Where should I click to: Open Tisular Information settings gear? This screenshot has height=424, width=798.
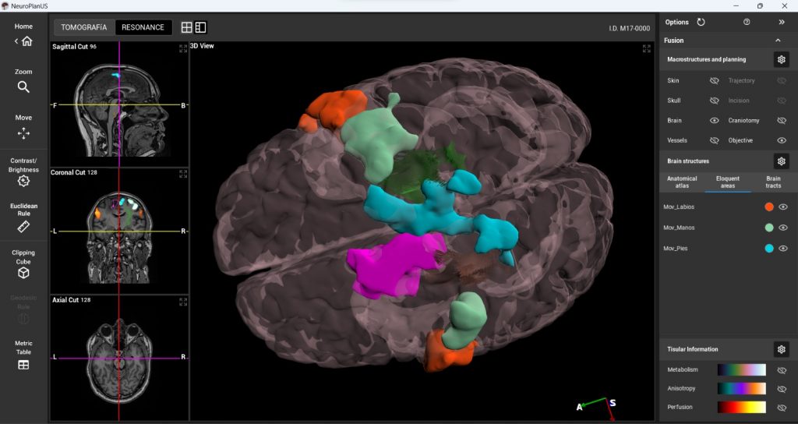tap(781, 349)
